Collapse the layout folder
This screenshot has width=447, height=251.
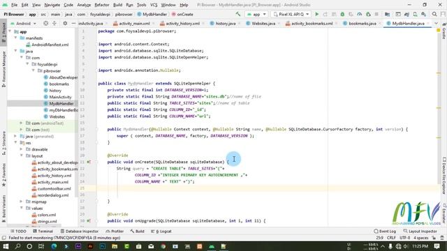(21, 155)
